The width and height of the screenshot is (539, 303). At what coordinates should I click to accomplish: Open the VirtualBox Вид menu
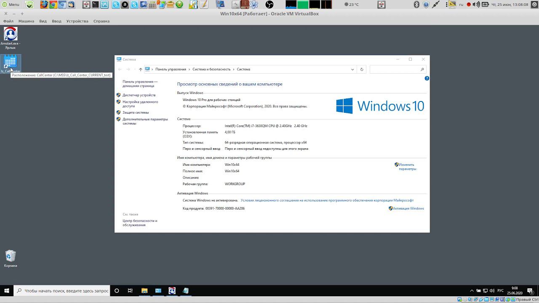tap(43, 21)
